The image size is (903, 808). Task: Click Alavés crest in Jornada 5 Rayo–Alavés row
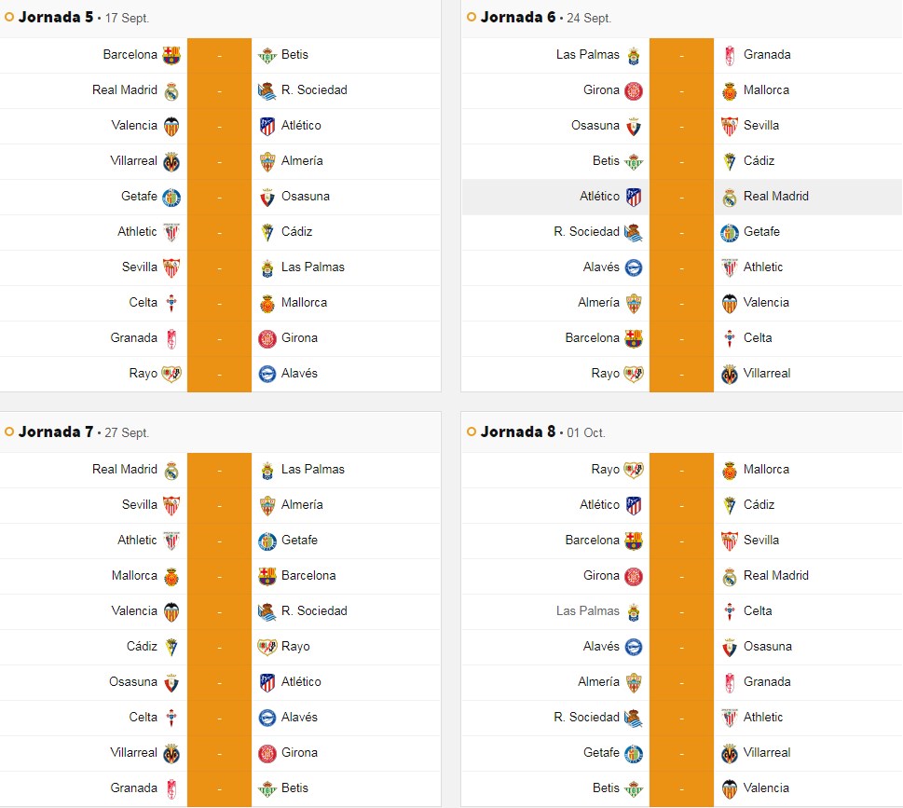[x=267, y=374]
